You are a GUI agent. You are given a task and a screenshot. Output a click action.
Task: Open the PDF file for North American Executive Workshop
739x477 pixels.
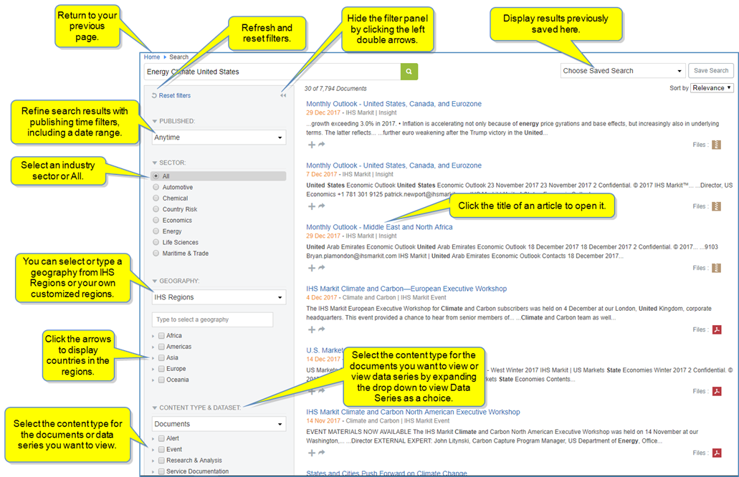point(717,453)
